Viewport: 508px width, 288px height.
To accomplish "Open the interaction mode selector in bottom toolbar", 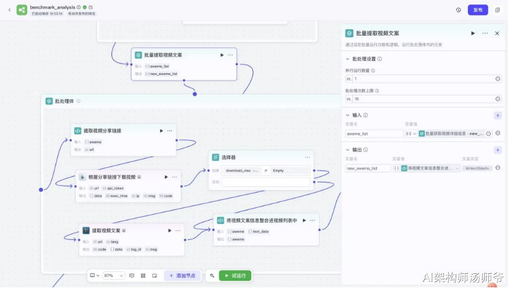I will click(x=95, y=275).
